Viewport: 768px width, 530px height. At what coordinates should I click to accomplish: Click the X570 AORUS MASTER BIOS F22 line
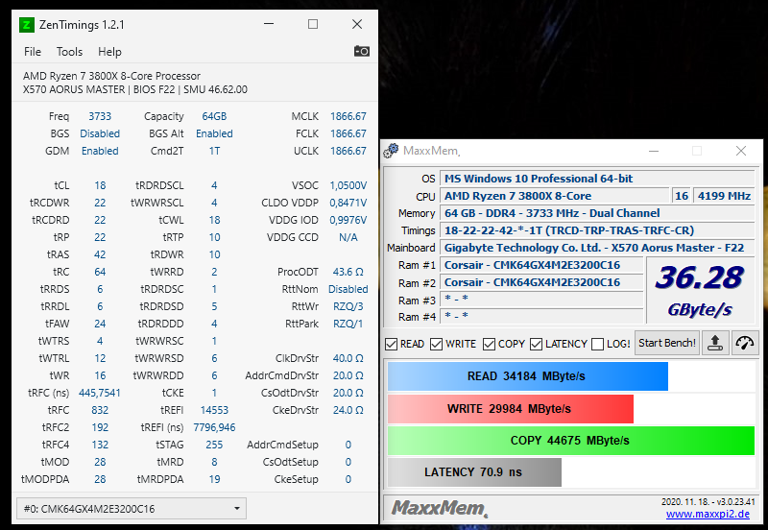point(135,89)
